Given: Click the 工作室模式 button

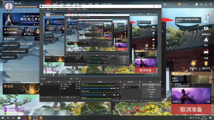Looking at the screenshot, I should click(151, 92).
